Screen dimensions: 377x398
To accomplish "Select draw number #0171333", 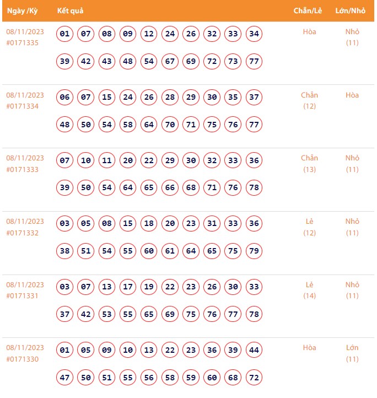I will click(x=23, y=170).
